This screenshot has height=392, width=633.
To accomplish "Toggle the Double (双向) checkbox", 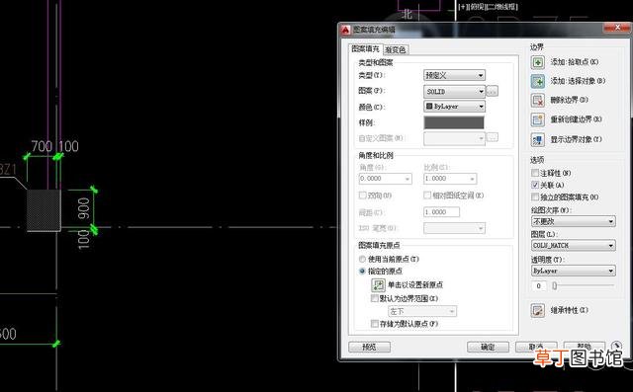I will click(x=363, y=196).
